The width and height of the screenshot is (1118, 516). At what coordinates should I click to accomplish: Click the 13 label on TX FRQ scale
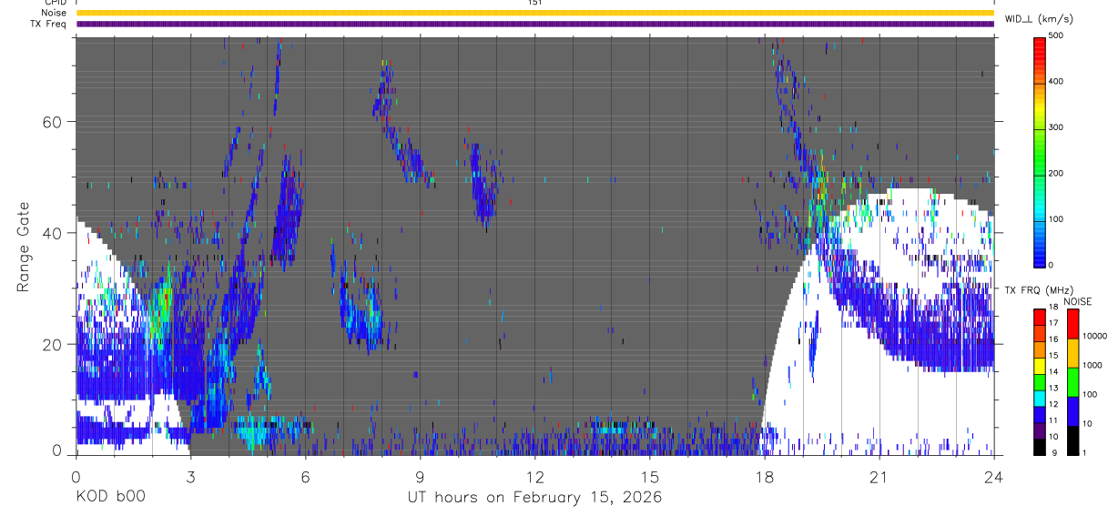tap(1054, 390)
